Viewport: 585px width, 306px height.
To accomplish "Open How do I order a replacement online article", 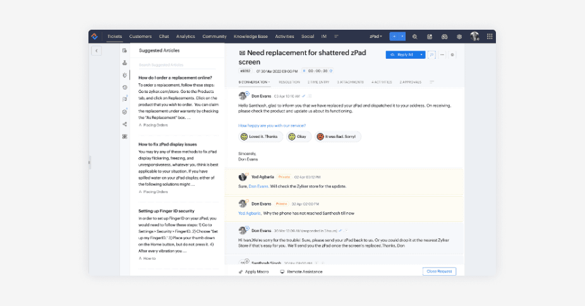I will point(175,78).
